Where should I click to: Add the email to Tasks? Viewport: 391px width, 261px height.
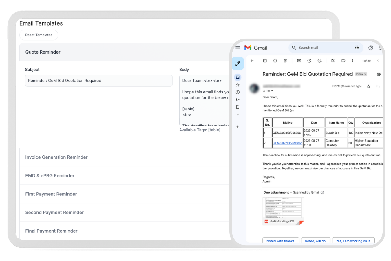319,61
